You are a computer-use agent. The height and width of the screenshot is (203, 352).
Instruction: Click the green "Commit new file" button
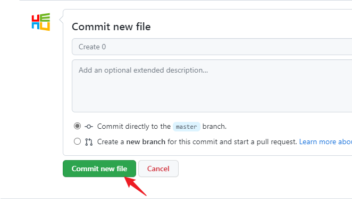pos(99,169)
